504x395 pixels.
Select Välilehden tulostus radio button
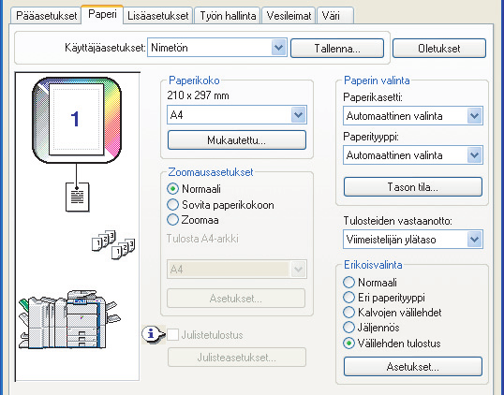click(x=348, y=344)
